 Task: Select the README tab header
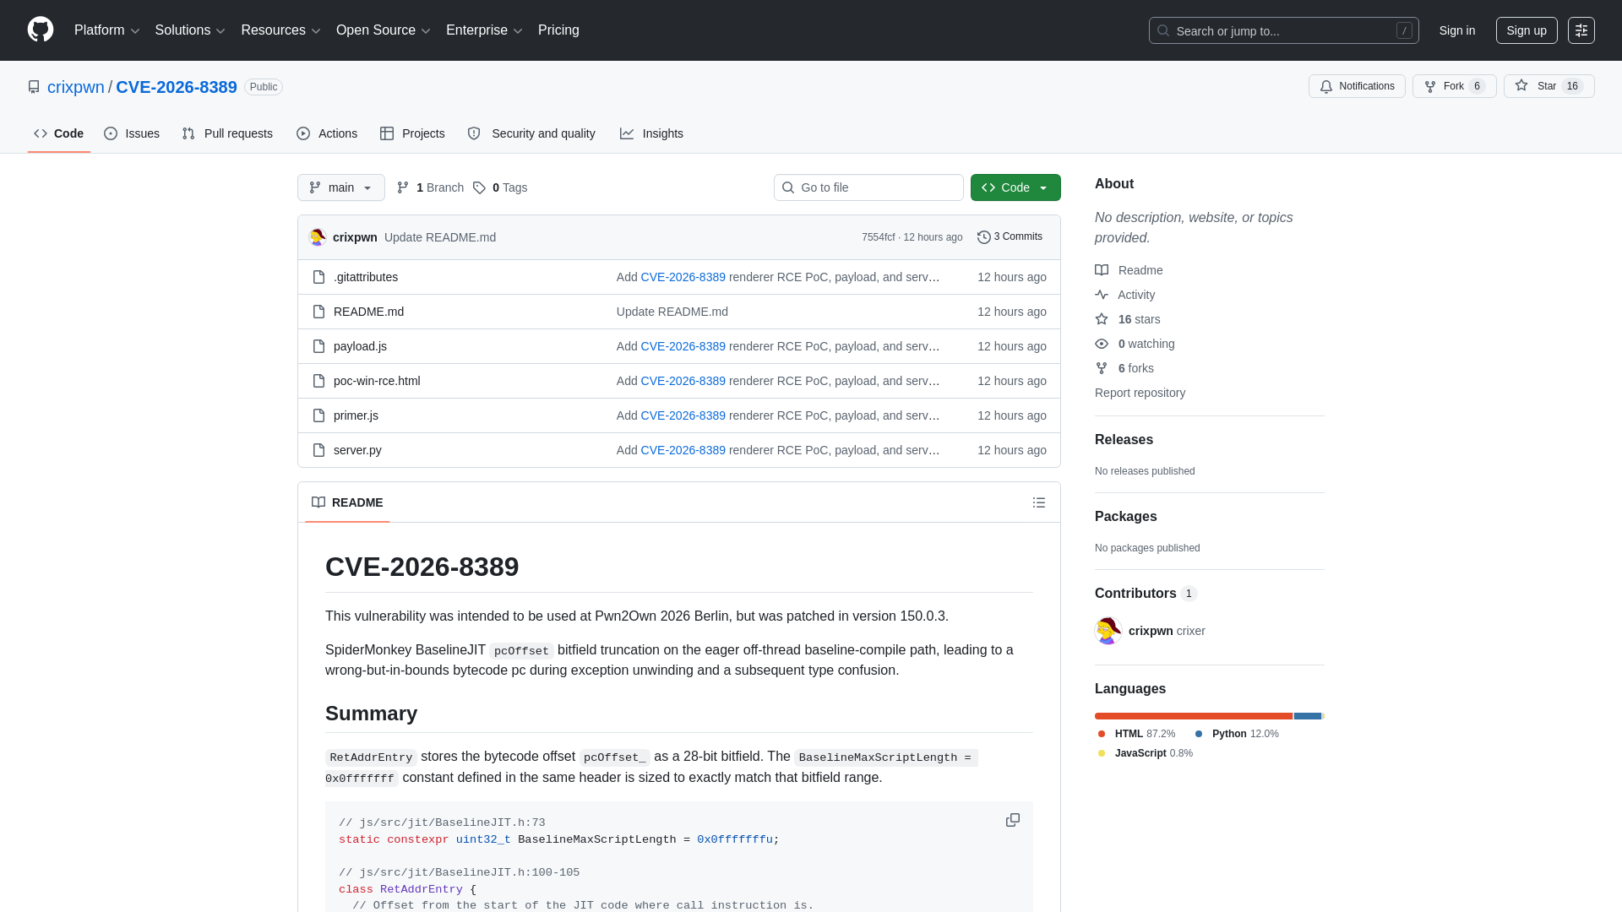(x=347, y=502)
